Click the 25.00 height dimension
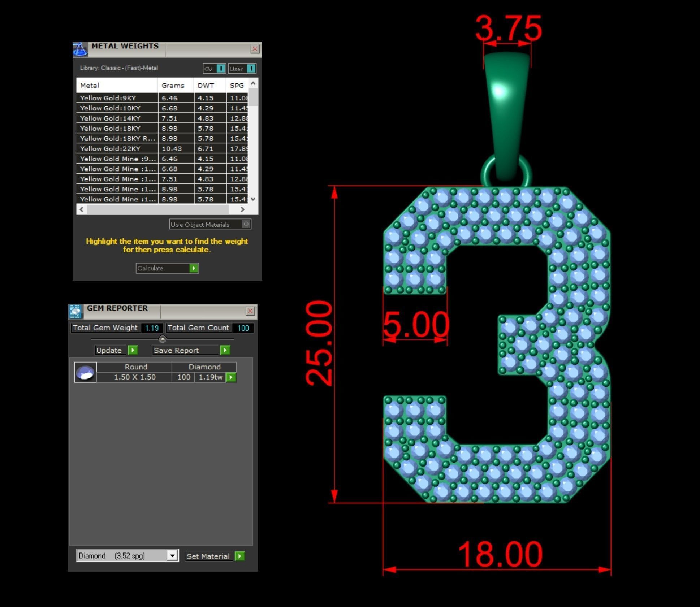 pos(319,343)
